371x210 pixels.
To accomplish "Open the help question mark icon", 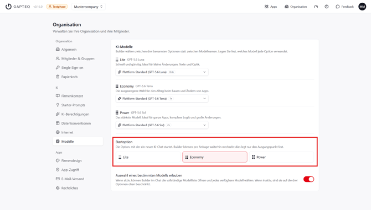I will 327,7.
